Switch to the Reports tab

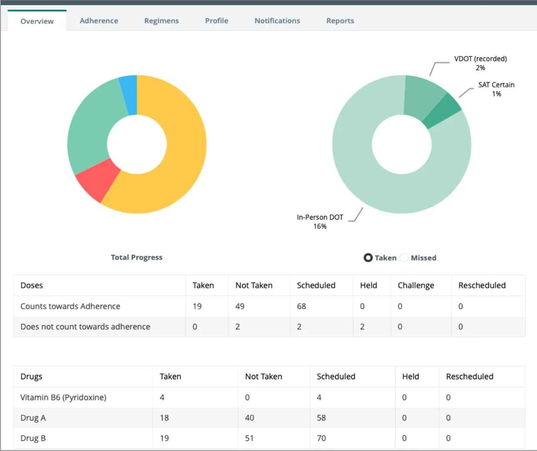340,20
